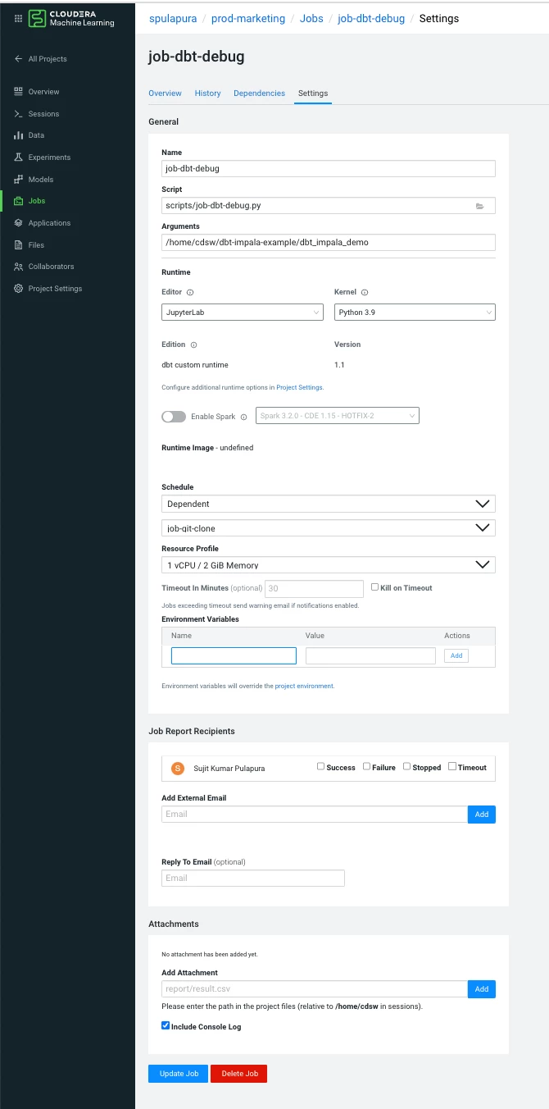Image resolution: width=549 pixels, height=1109 pixels.
Task: Go to All Projects in sidebar
Action: 48,59
